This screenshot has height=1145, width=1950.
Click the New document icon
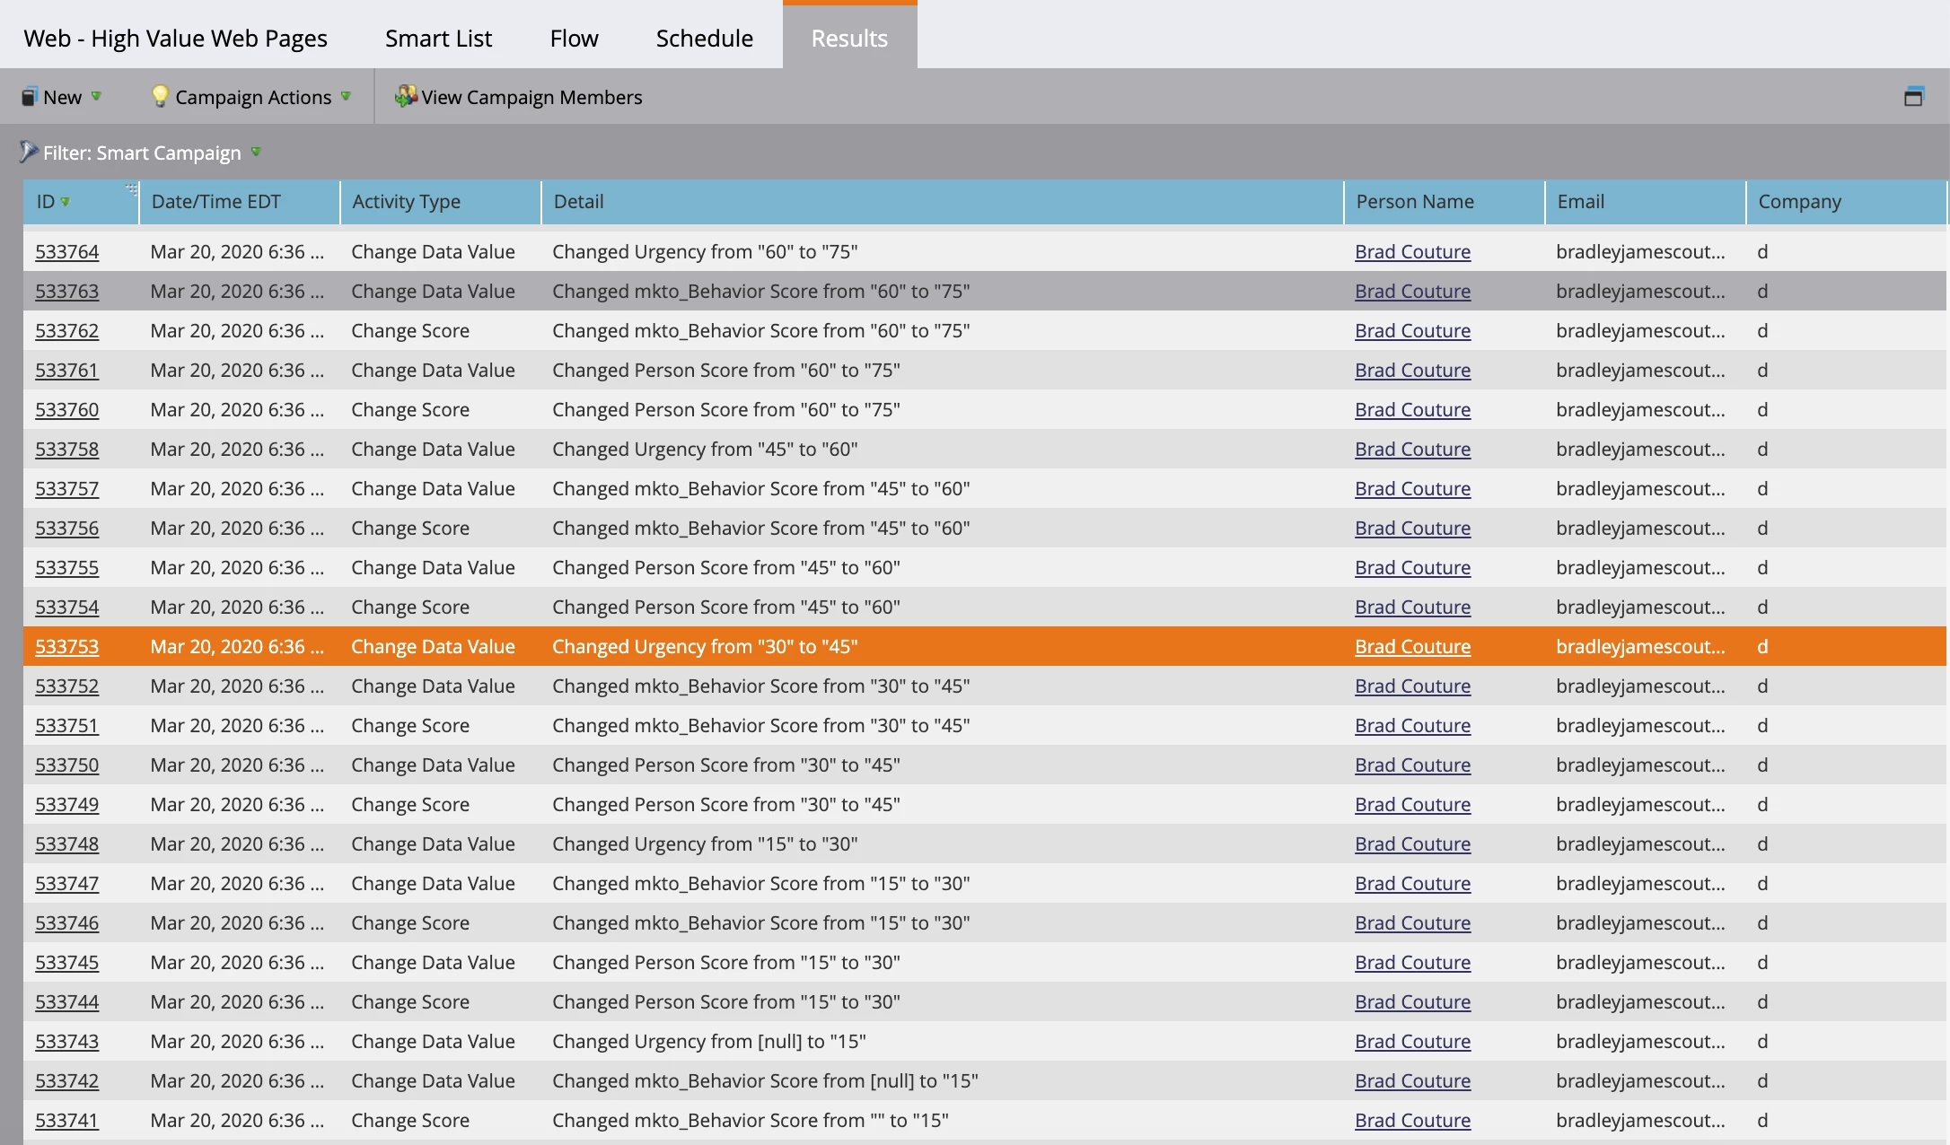[x=30, y=97]
